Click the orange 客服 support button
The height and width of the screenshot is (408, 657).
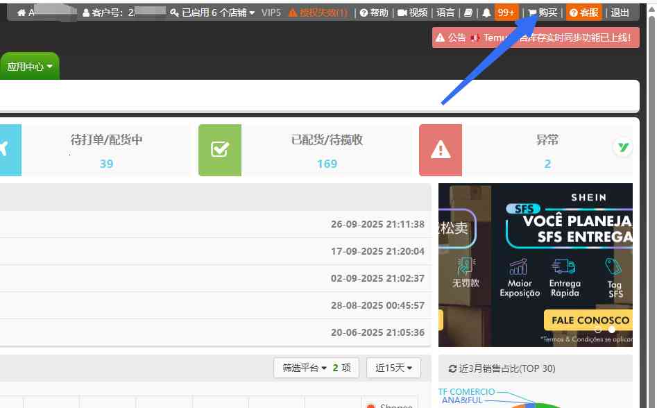pyautogui.click(x=583, y=12)
